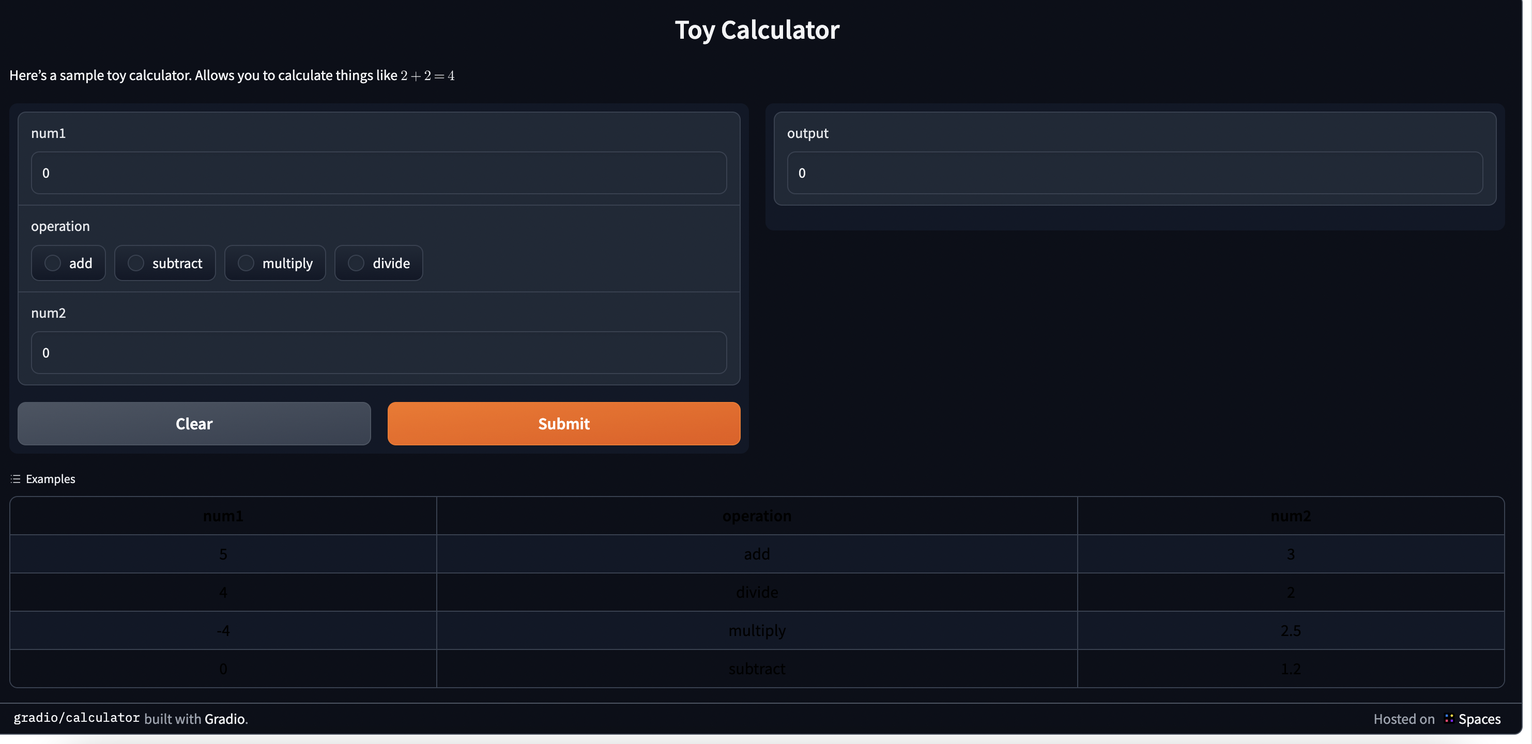Click the Submit button

tap(563, 424)
